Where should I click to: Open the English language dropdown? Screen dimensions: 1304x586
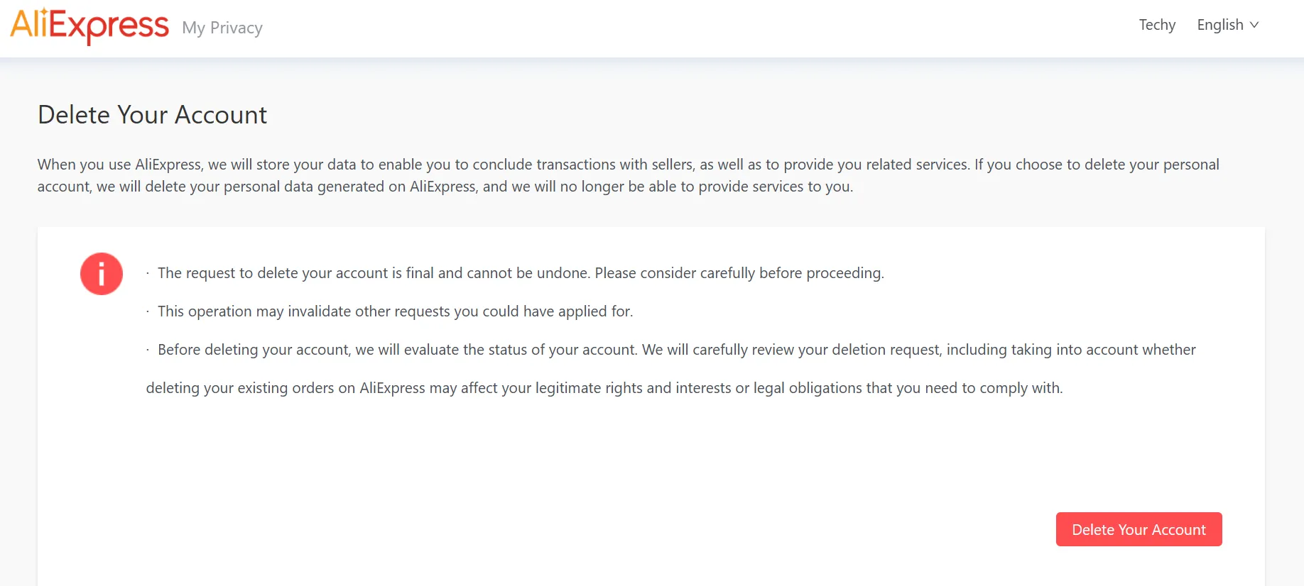click(1220, 25)
